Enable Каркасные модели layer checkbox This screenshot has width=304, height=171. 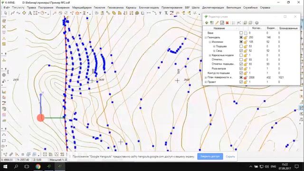click(x=241, y=55)
